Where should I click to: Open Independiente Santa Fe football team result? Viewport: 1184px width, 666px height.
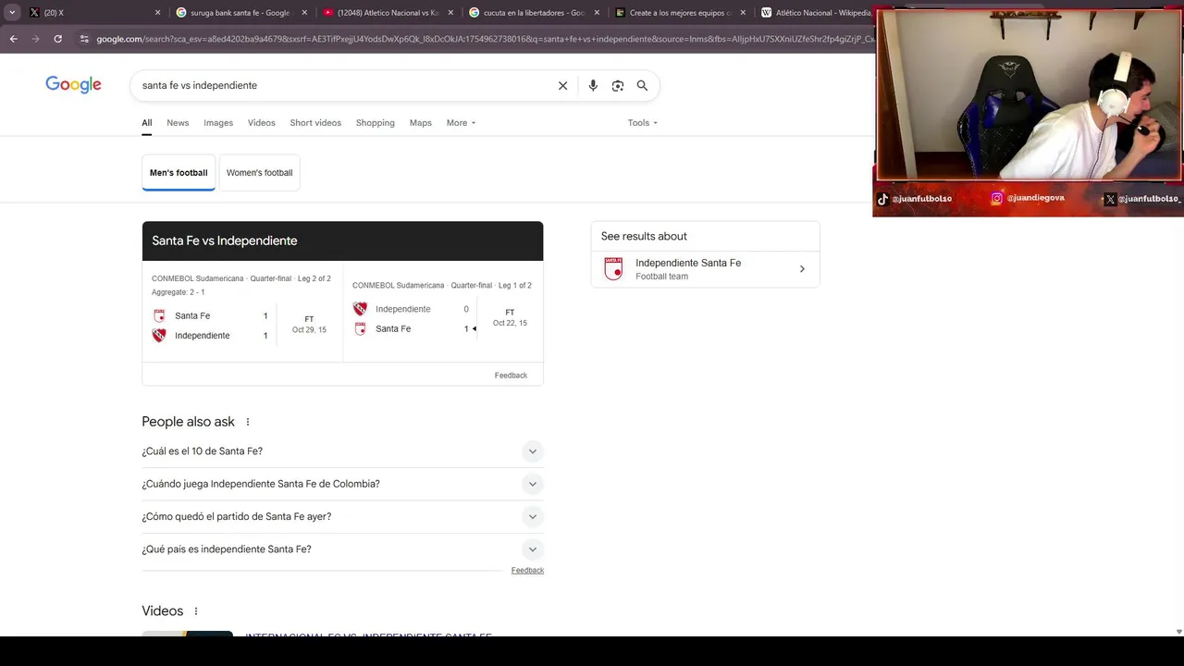(x=705, y=269)
